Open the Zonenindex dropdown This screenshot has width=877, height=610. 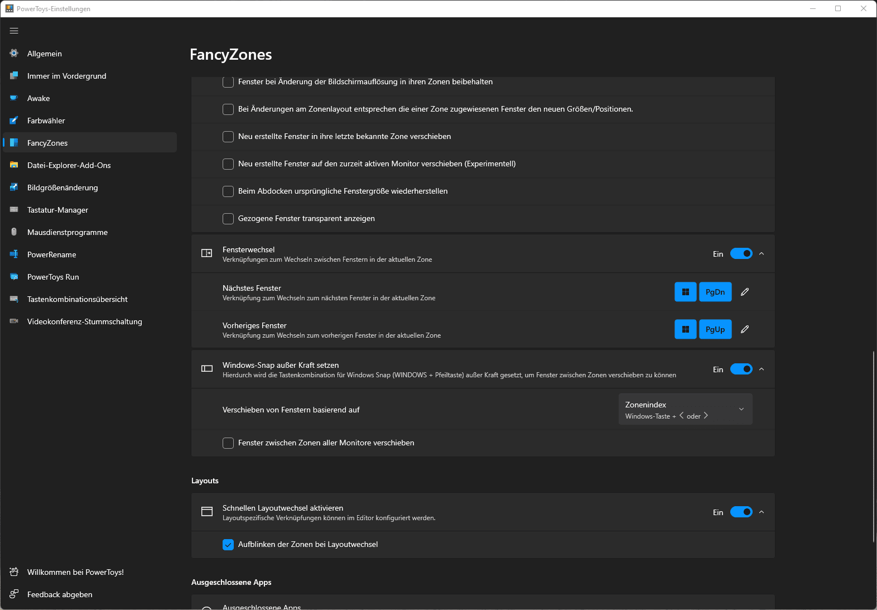(x=685, y=409)
